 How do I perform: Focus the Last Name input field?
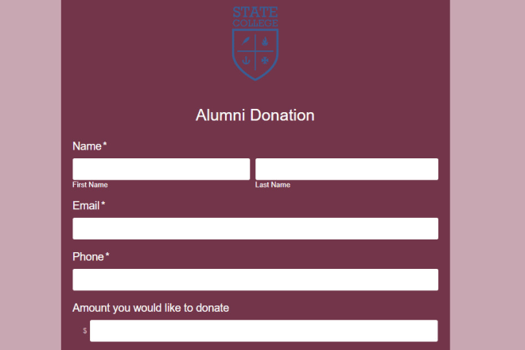tap(347, 169)
